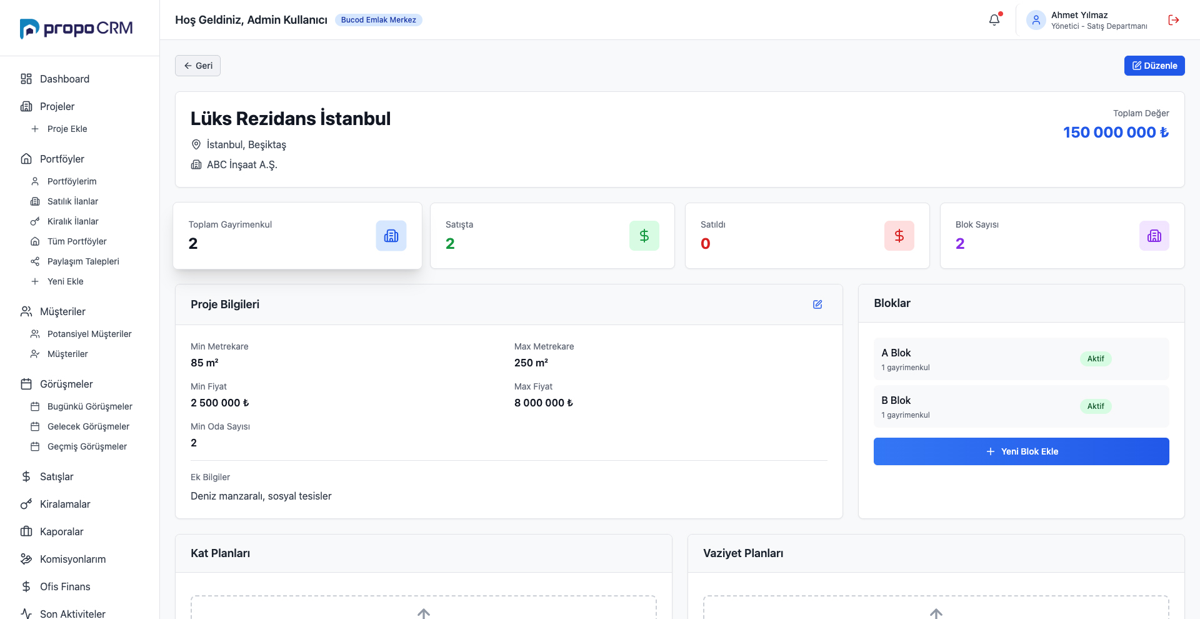Click the upload arrow in Kat Planları

(x=424, y=613)
